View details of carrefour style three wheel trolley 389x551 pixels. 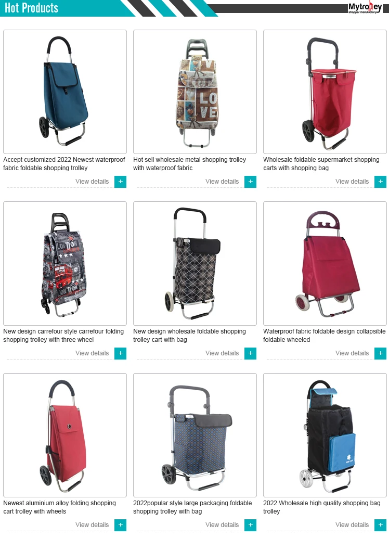tap(92, 353)
